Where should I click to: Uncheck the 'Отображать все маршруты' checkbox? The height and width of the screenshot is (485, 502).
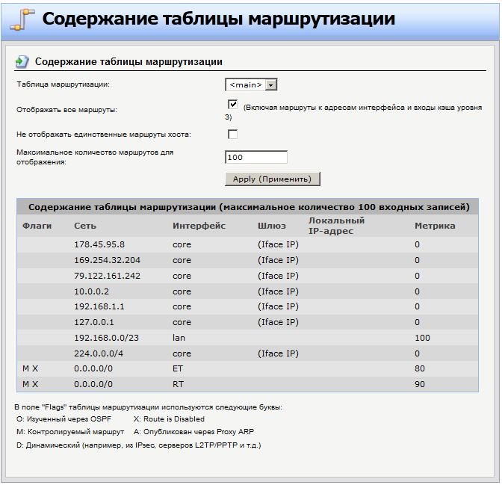click(x=232, y=105)
